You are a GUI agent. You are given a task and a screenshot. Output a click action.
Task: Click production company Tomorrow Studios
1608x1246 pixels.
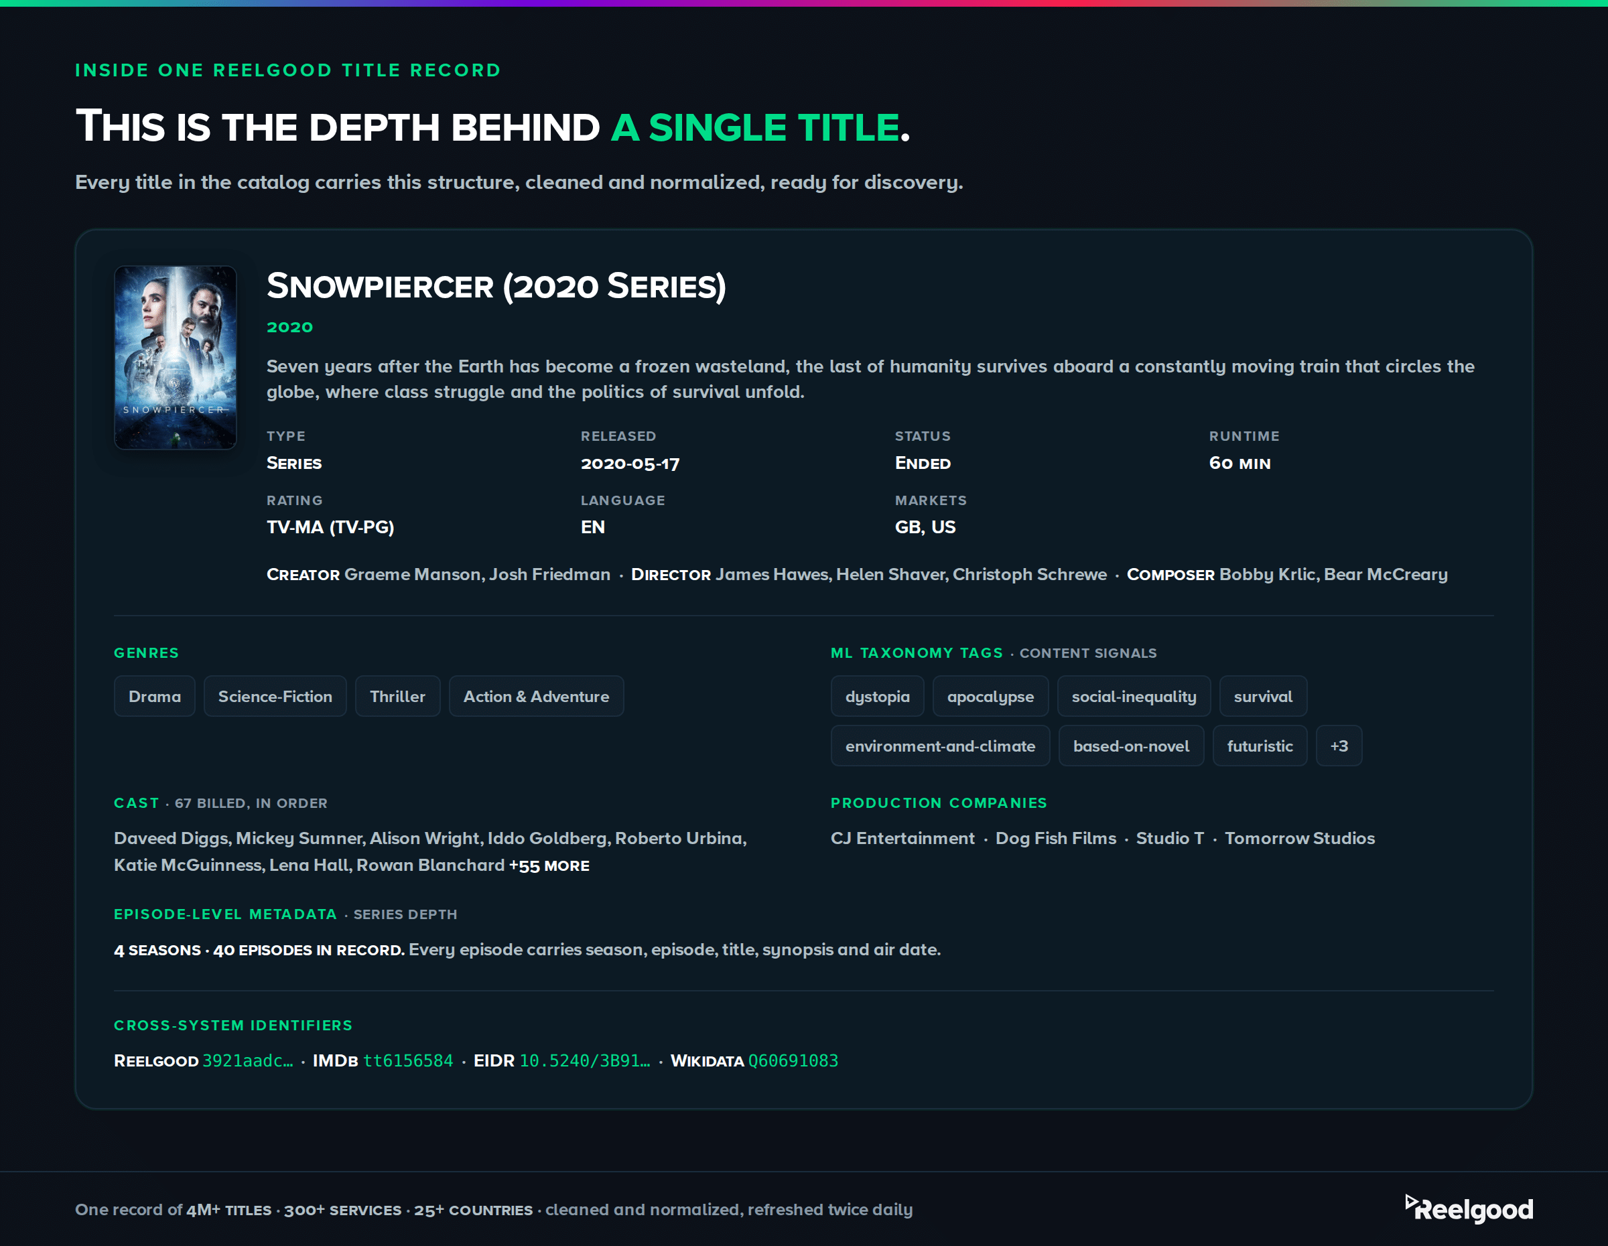pyautogui.click(x=1300, y=838)
